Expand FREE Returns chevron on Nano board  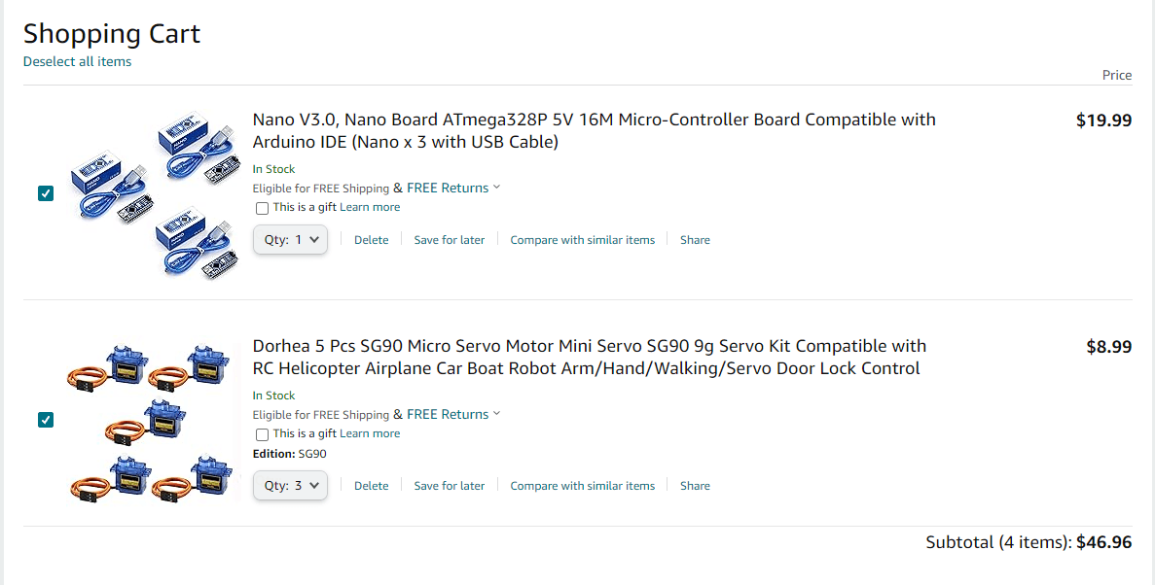coord(496,188)
